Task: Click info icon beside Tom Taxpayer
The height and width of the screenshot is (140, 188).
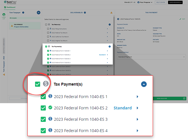Action: point(23,12)
